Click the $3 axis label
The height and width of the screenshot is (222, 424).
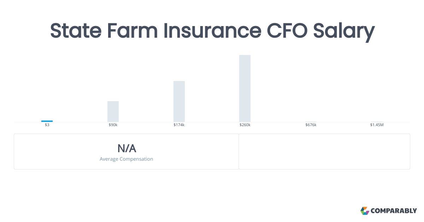point(47,125)
